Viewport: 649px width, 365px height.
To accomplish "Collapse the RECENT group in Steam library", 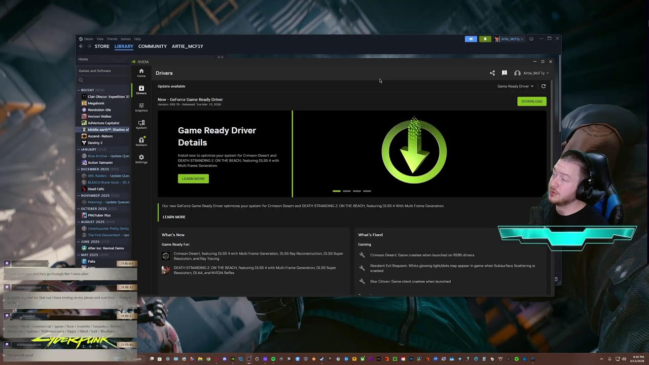I will click(79, 90).
